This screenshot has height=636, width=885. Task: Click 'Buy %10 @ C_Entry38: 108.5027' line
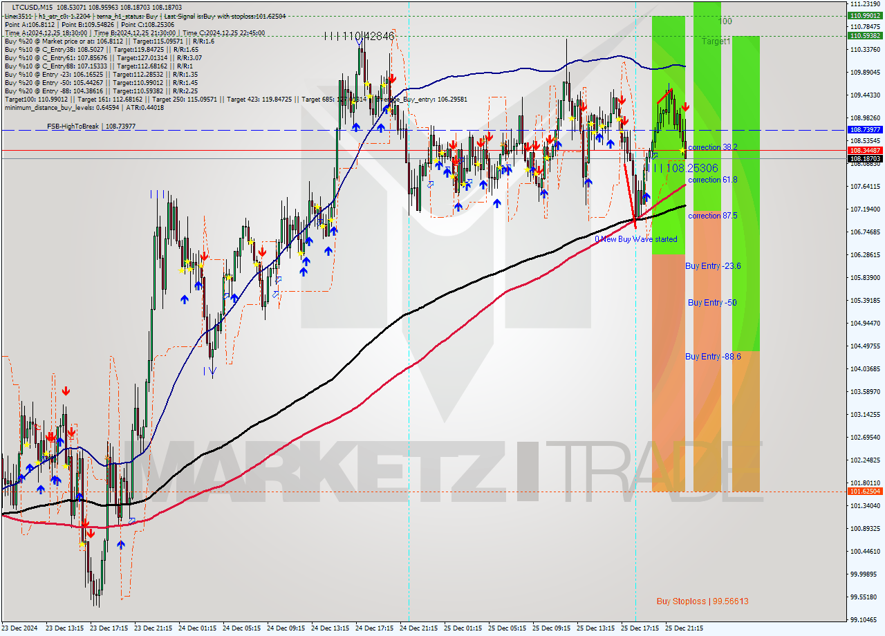tap(102, 49)
